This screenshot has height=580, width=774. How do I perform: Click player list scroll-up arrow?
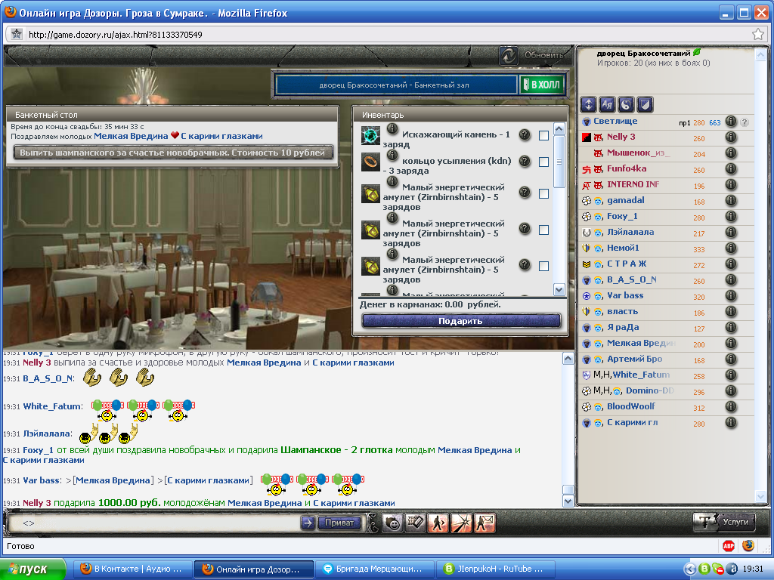pyautogui.click(x=760, y=54)
